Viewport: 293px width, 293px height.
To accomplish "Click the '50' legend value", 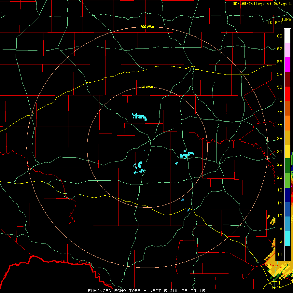I will coord(280,87).
